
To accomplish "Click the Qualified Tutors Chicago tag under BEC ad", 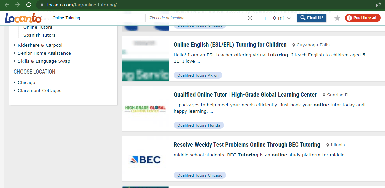I will tap(200, 175).
